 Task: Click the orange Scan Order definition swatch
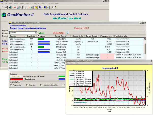16,76
